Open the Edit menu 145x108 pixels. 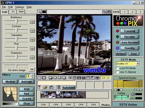coord(10,7)
